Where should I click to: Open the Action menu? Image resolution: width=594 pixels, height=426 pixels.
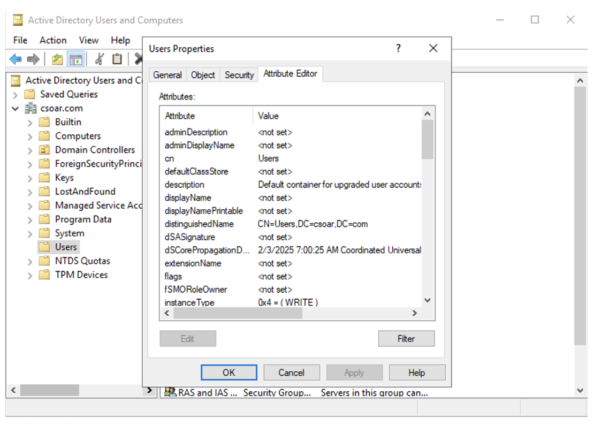coord(53,40)
